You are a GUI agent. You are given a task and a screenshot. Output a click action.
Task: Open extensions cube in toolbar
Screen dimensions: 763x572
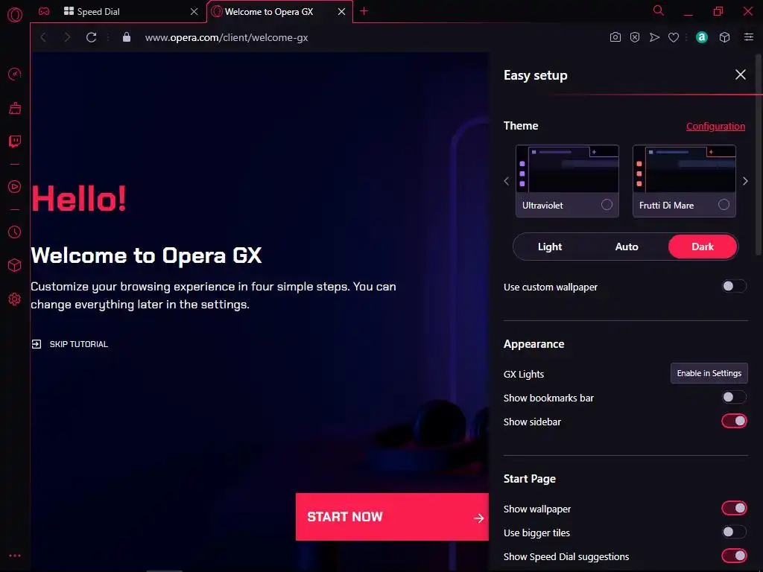pyautogui.click(x=724, y=37)
